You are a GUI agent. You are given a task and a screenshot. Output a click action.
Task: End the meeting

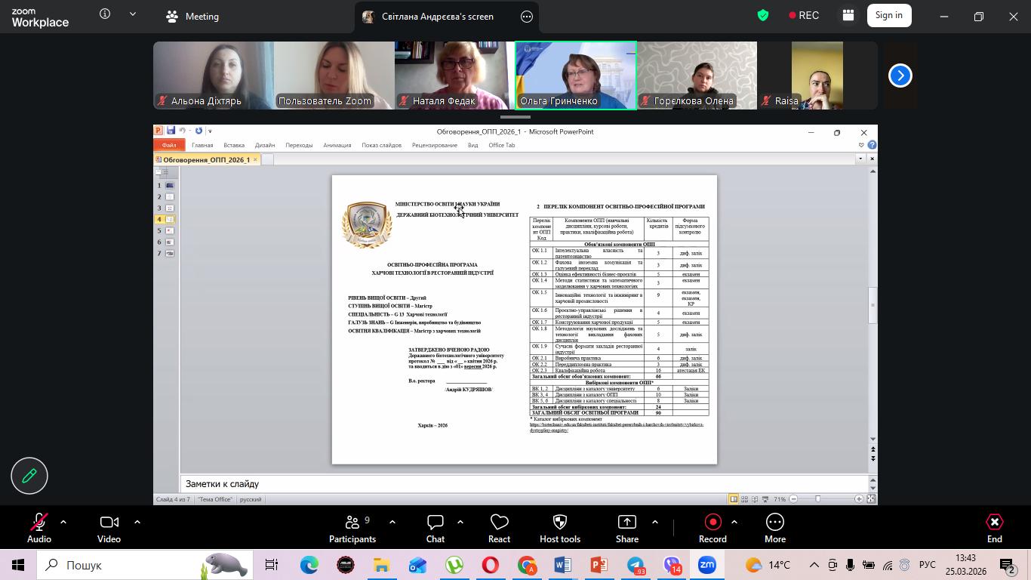994,527
